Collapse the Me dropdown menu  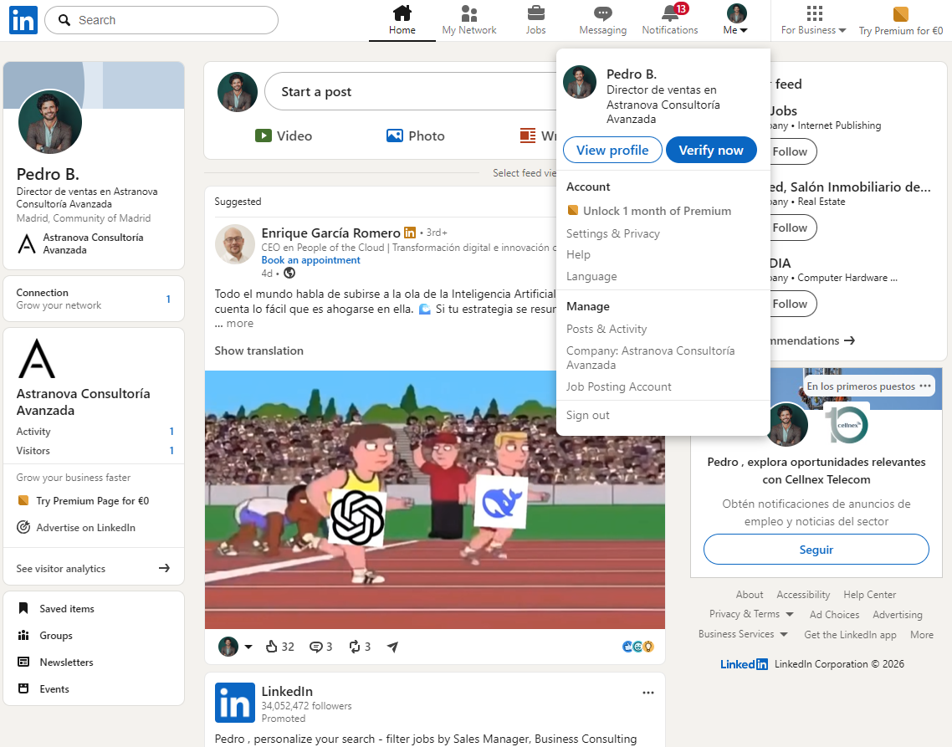736,20
